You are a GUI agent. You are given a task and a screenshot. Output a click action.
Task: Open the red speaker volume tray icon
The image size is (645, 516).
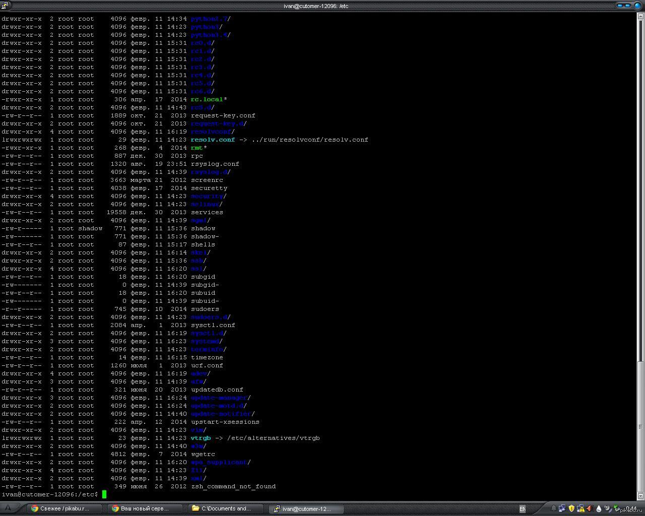point(590,508)
